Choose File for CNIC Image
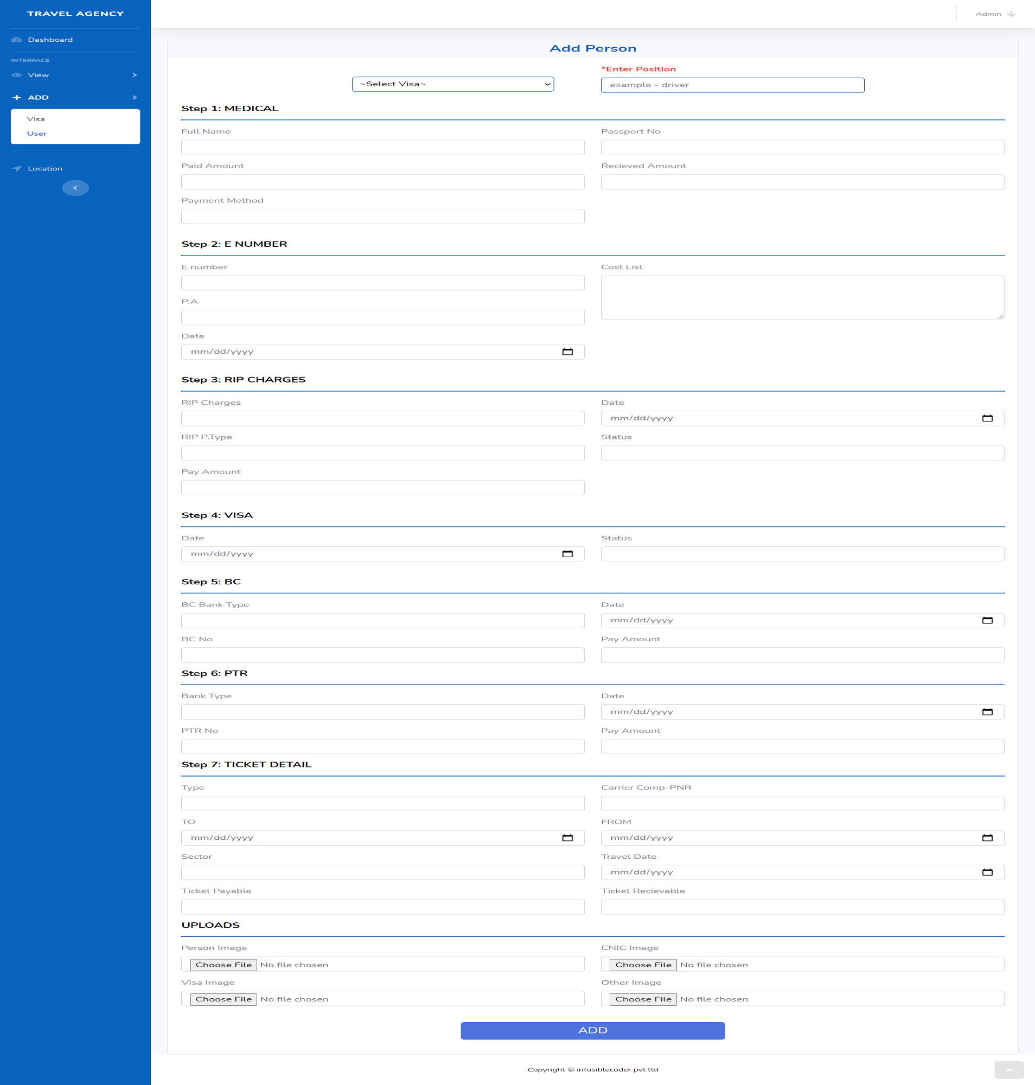This screenshot has width=1035, height=1085. tap(643, 965)
